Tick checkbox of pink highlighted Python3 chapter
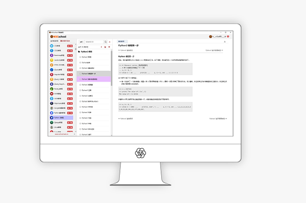306x203 pixels. coord(80,79)
